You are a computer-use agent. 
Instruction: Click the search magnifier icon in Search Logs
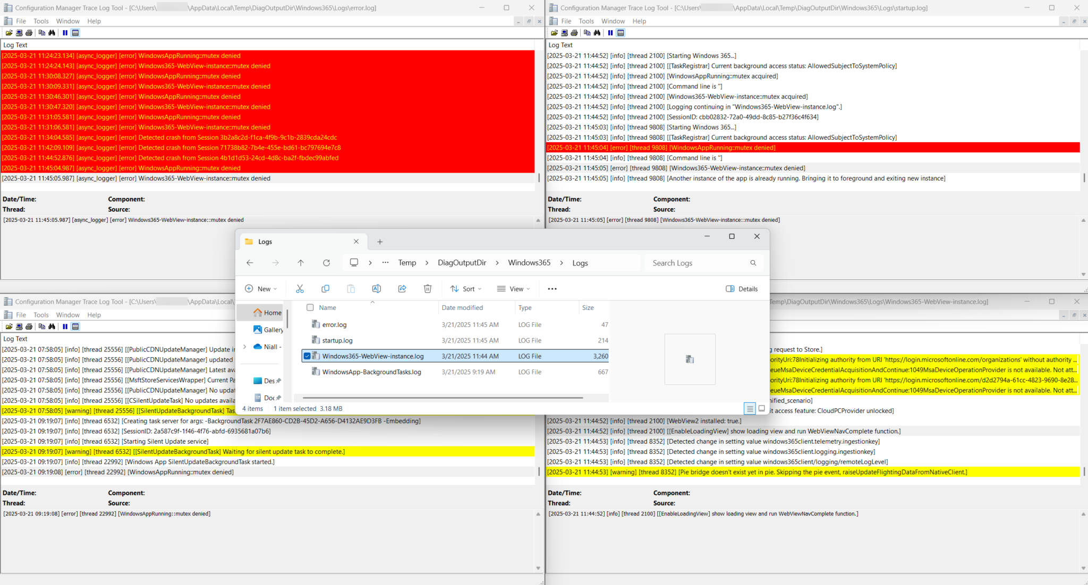(753, 263)
